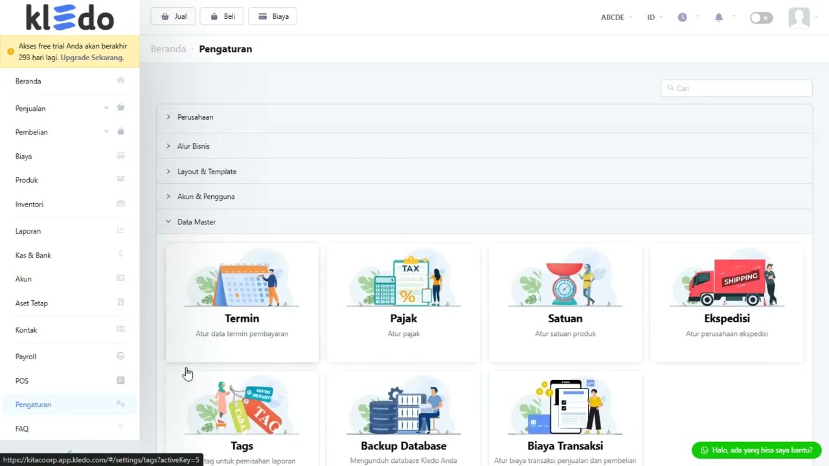This screenshot has height=466, width=829.
Task: Click the POS register icon in sidebar
Action: point(120,380)
